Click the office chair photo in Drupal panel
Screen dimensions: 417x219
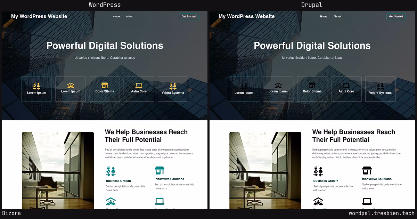[x=265, y=170]
